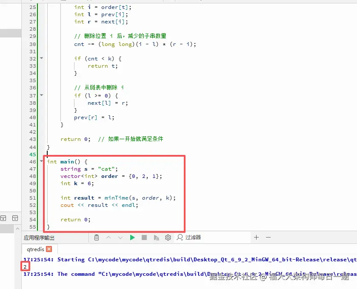357x289 pixels.
Task: Clear the application output with trash icon
Action: point(97,237)
